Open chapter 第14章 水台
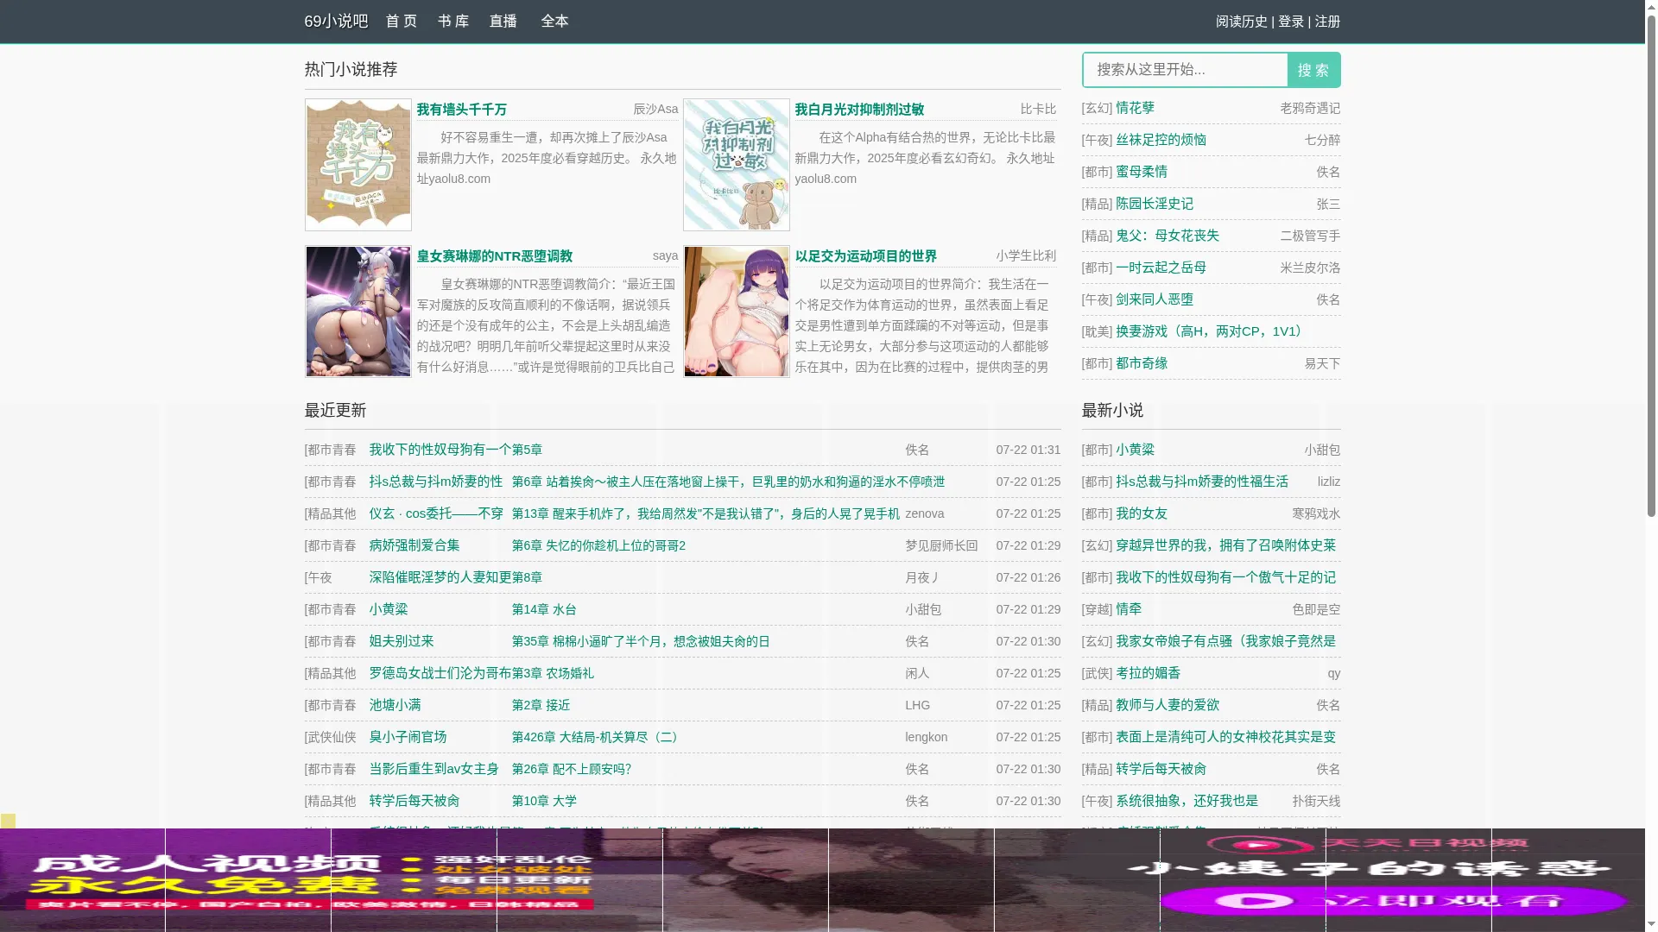 tap(543, 609)
